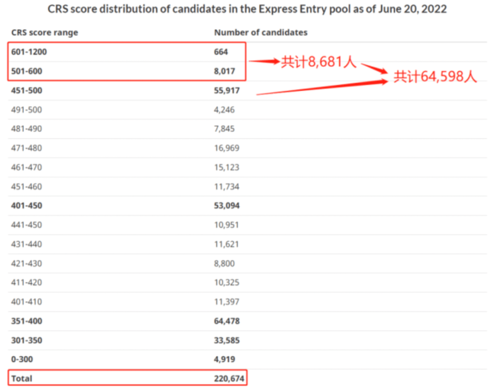Click the value '10,951'
491x388 pixels.
226,225
